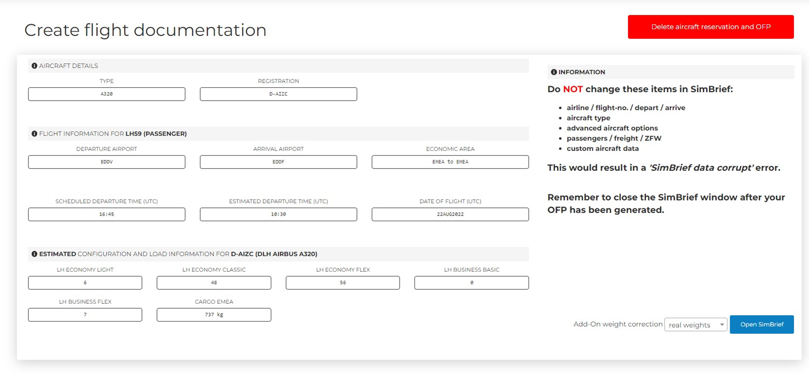Click the info icon beside FLIGHT INFORMATION FOR LH59
809x373 pixels.
click(x=34, y=133)
